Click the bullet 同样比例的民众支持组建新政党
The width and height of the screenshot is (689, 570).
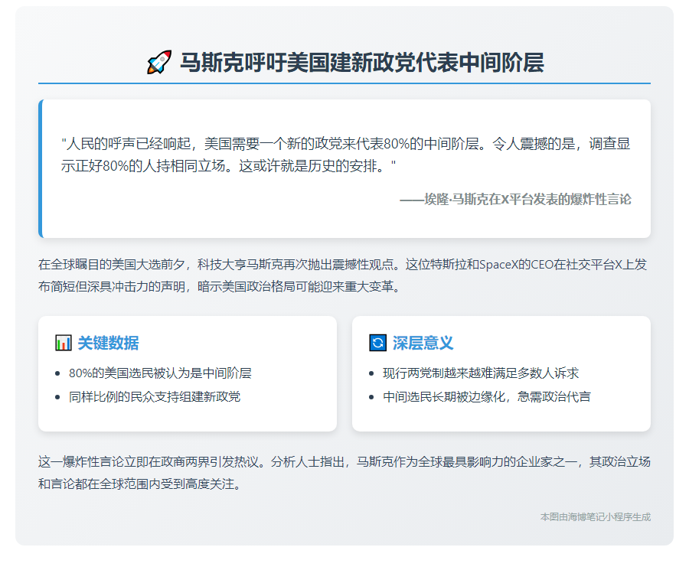coord(155,397)
